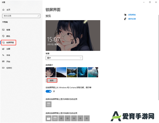The width and height of the screenshot is (159, 123).
Task: Click the Calendar quick status app icon
Action: pyautogui.click(x=55, y=118)
